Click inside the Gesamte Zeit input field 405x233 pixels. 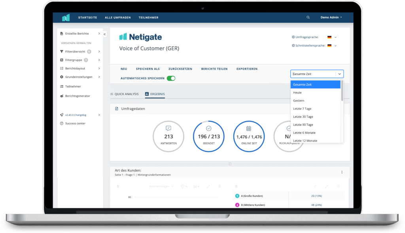click(313, 74)
